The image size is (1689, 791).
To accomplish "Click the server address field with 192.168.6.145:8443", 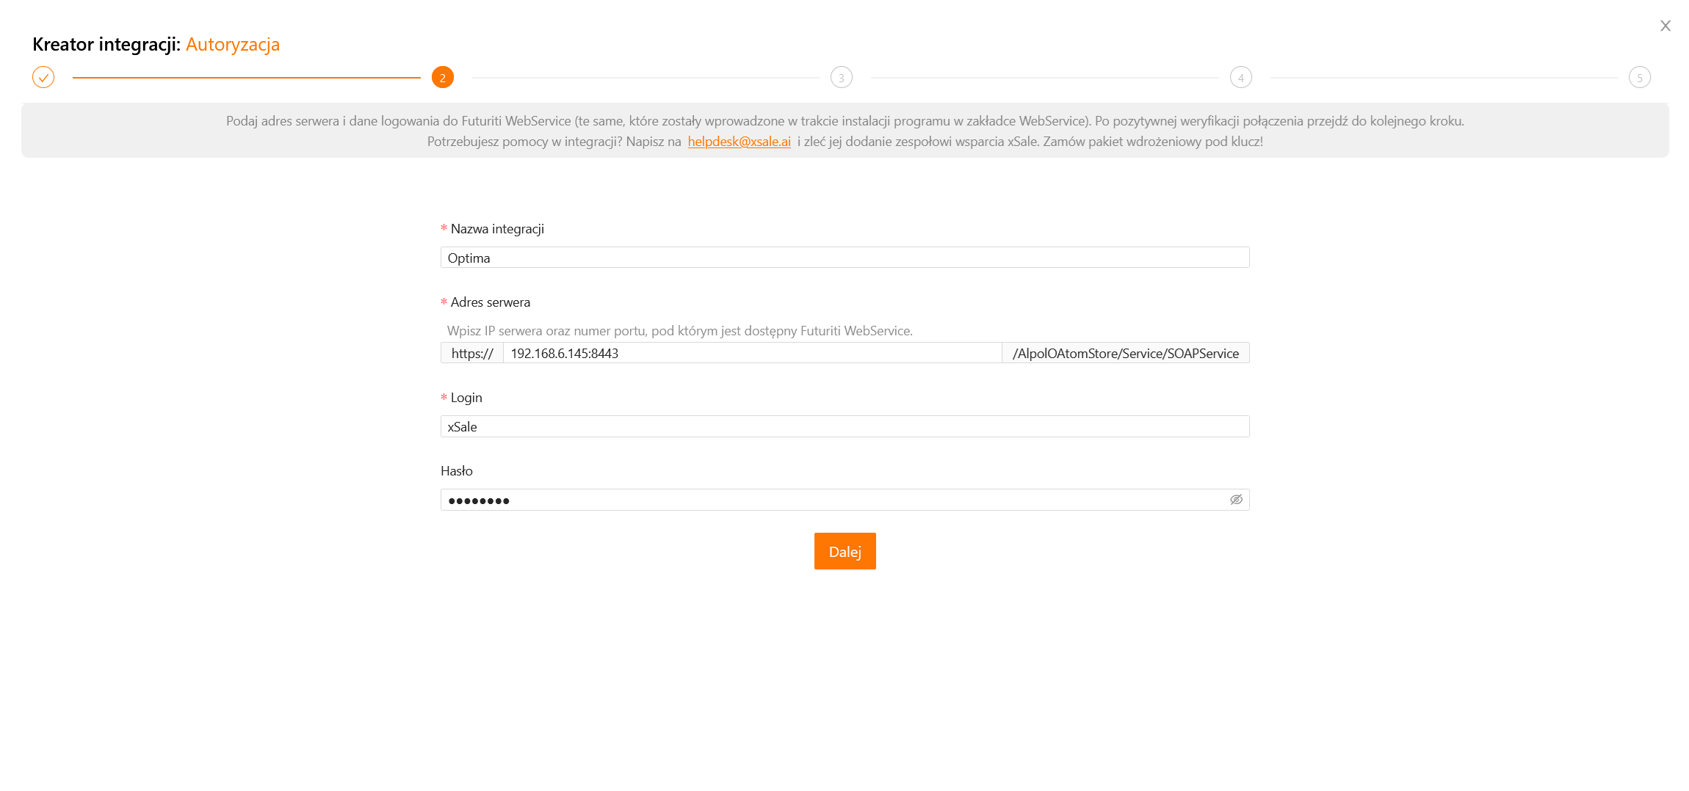I will click(751, 353).
